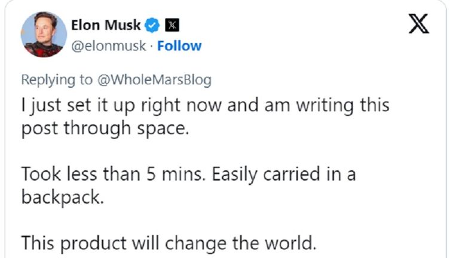Image resolution: width=459 pixels, height=258 pixels.
Task: Click the Elon Musk display name
Action: (106, 26)
